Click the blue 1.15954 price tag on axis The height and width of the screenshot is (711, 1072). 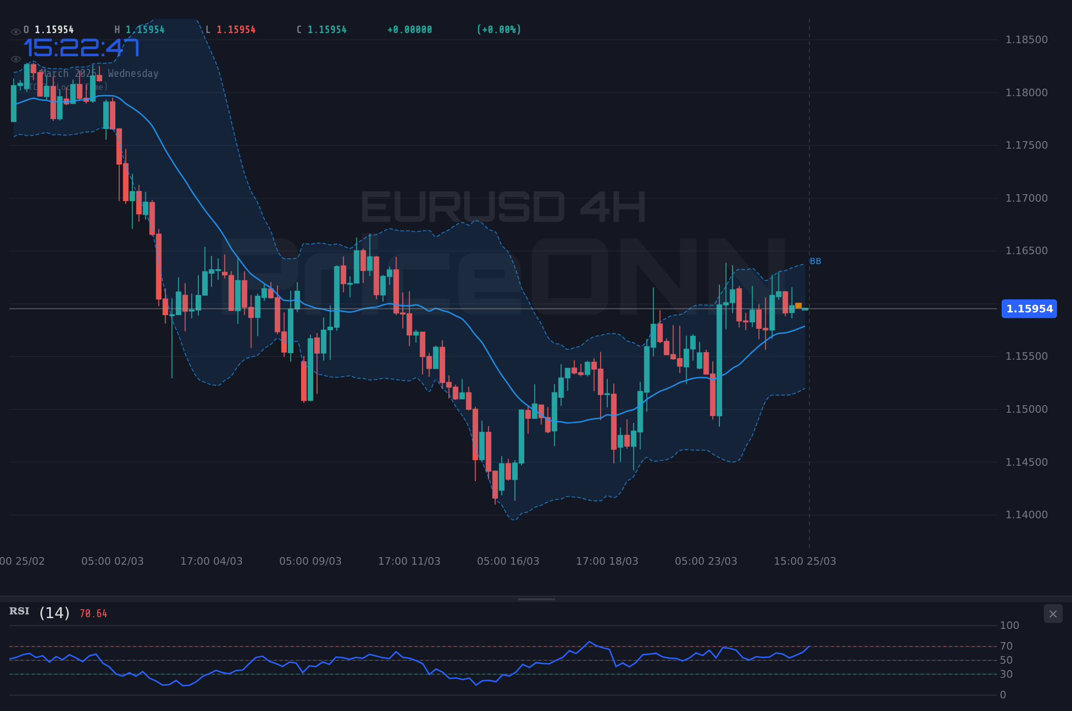click(x=1029, y=309)
